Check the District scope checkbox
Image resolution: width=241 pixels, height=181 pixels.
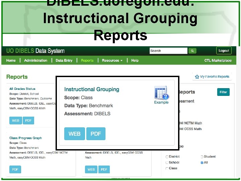(167, 157)
